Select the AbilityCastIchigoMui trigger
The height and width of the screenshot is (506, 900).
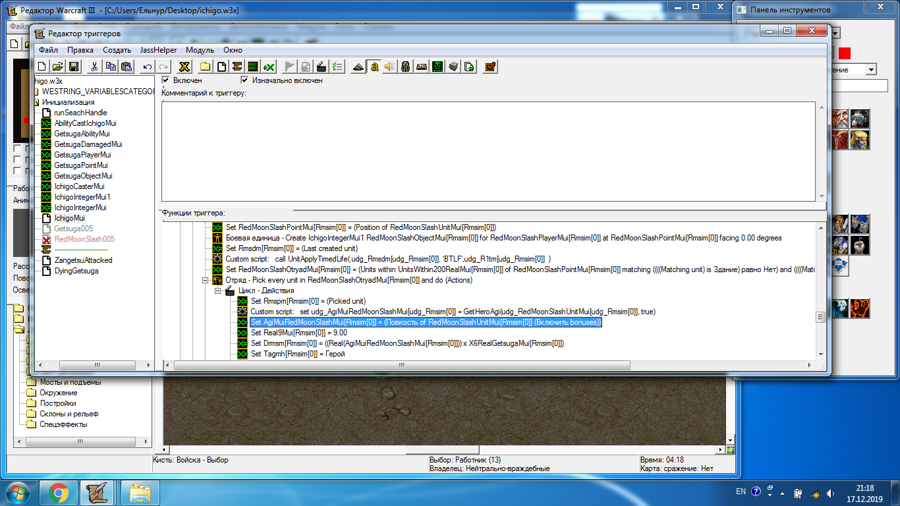point(85,123)
